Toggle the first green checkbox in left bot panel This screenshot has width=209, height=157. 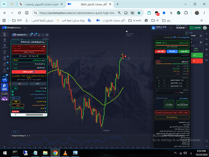13,92
